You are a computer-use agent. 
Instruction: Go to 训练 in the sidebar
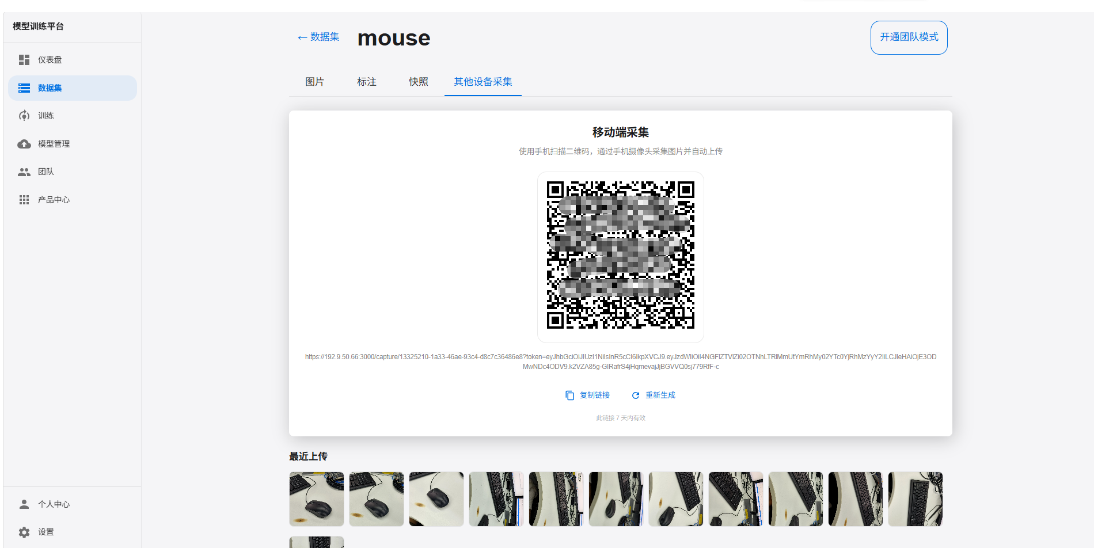click(73, 116)
